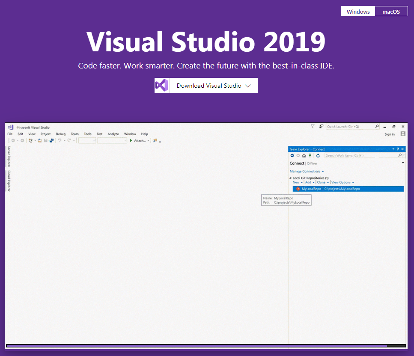Click the green plug Manage Connections icon
Viewport: 414px width, 356px height.
[x=310, y=156]
